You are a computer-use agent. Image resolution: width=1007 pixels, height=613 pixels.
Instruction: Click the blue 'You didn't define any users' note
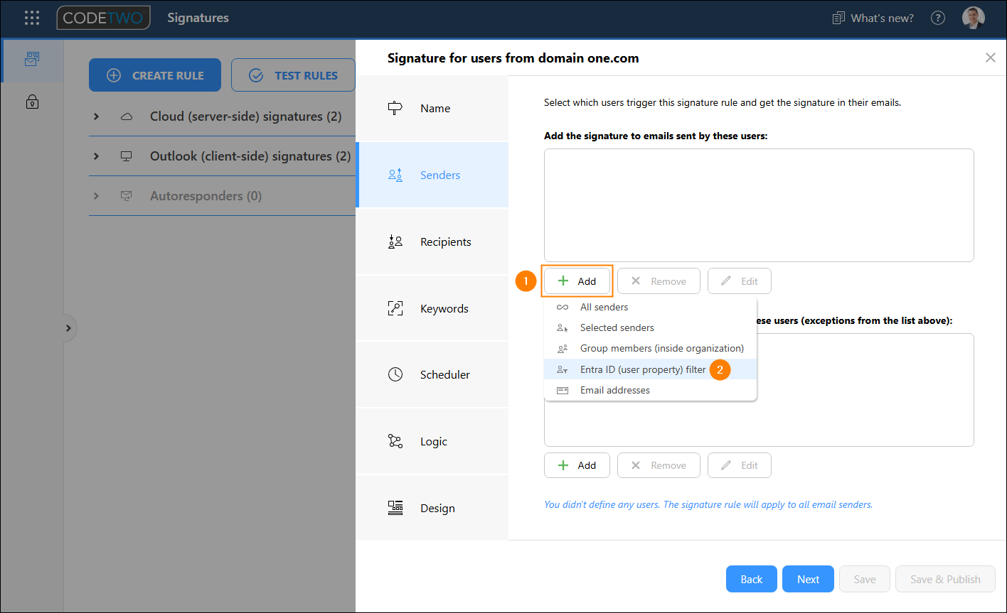tap(708, 504)
